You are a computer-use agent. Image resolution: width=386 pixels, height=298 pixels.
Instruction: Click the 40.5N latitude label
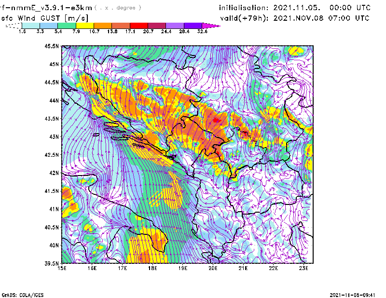[52, 227]
